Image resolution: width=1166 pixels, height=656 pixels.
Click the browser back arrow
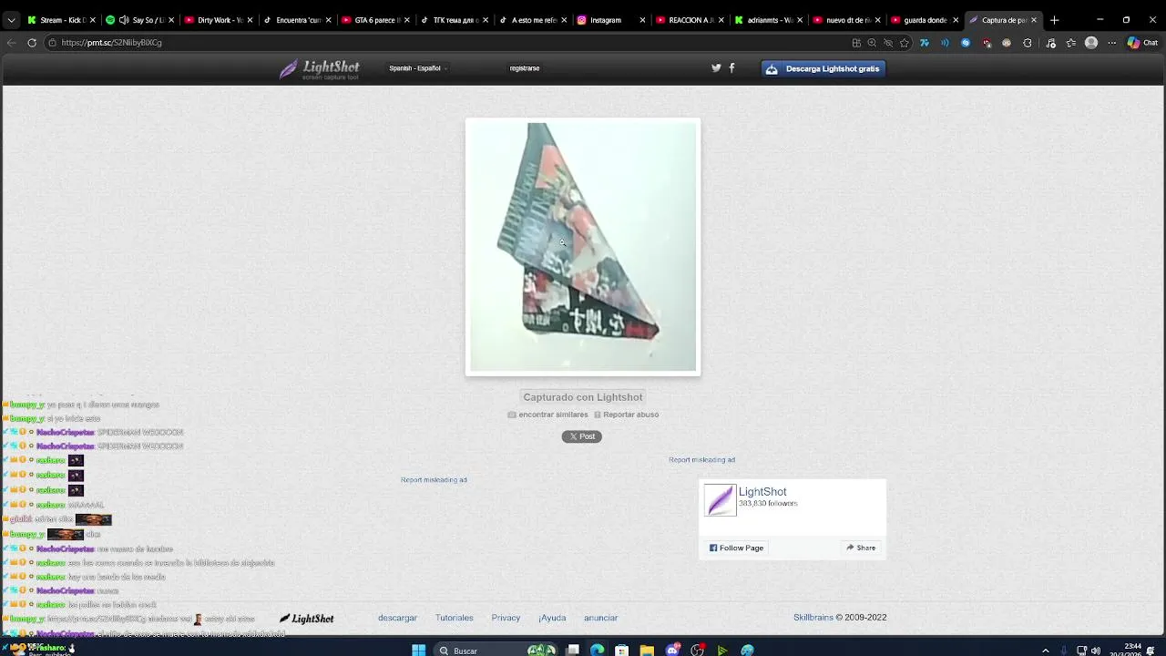pyautogui.click(x=11, y=43)
